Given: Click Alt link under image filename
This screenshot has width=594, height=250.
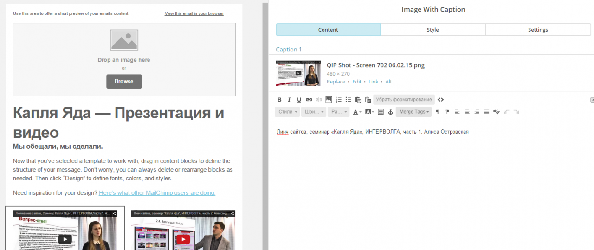Looking at the screenshot, I should click(x=389, y=82).
